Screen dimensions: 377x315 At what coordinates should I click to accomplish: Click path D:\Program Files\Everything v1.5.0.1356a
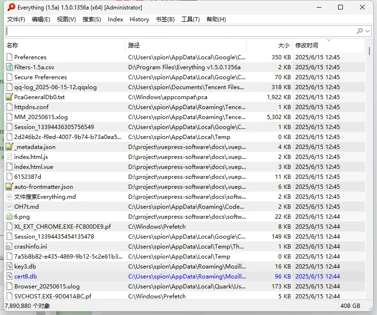[184, 67]
